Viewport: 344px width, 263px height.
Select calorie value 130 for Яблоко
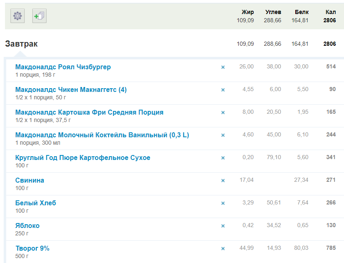pos(331,225)
